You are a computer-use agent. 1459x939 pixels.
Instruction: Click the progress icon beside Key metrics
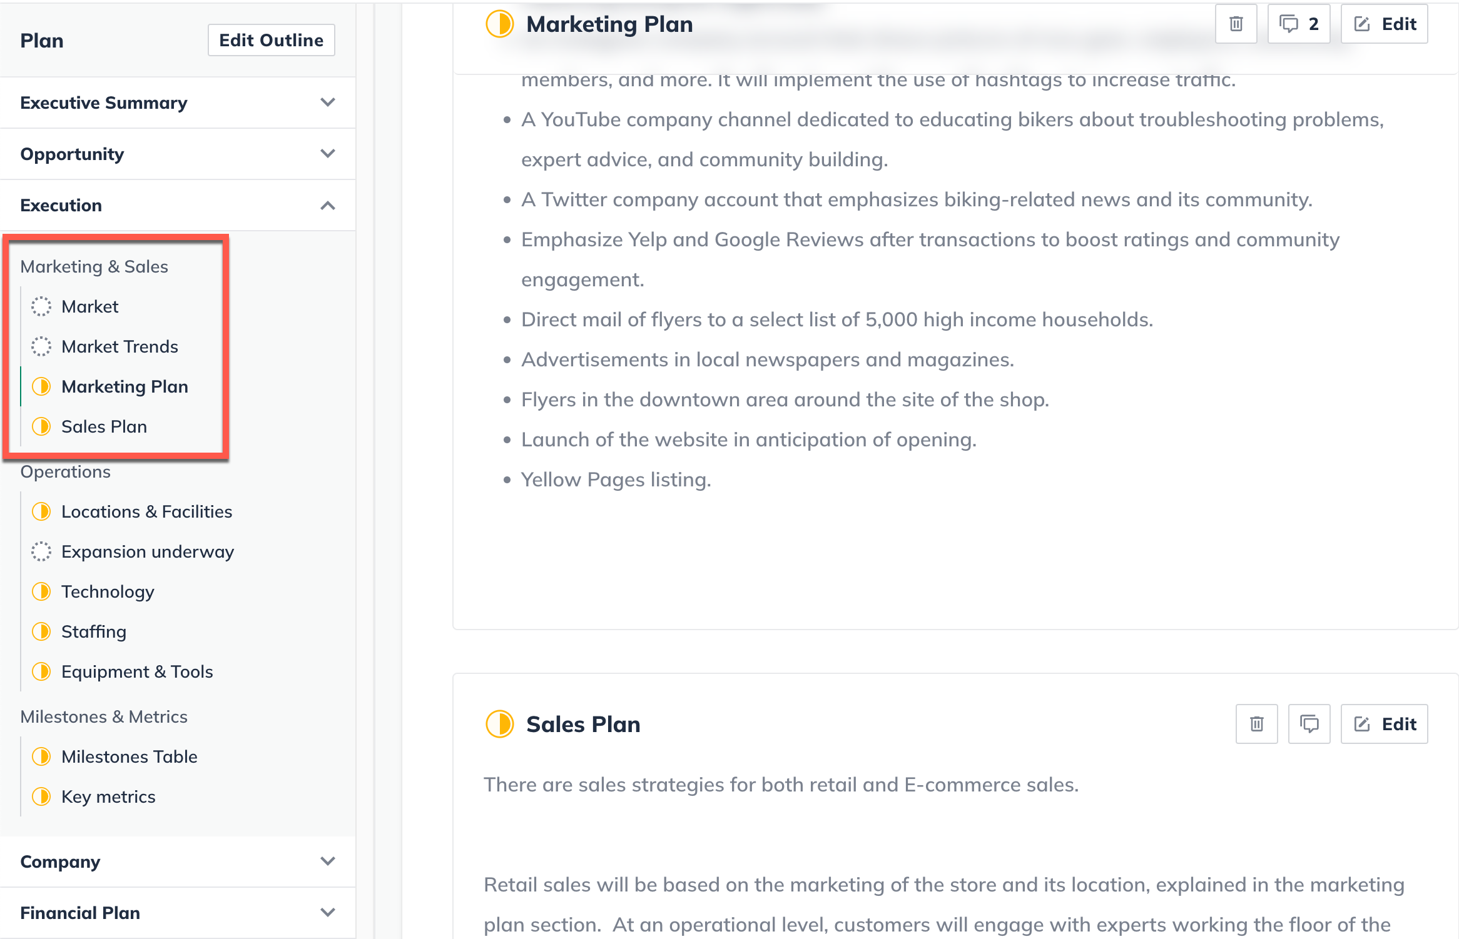(41, 796)
